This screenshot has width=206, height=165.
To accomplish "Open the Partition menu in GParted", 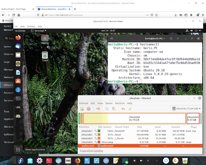I will 120,103.
